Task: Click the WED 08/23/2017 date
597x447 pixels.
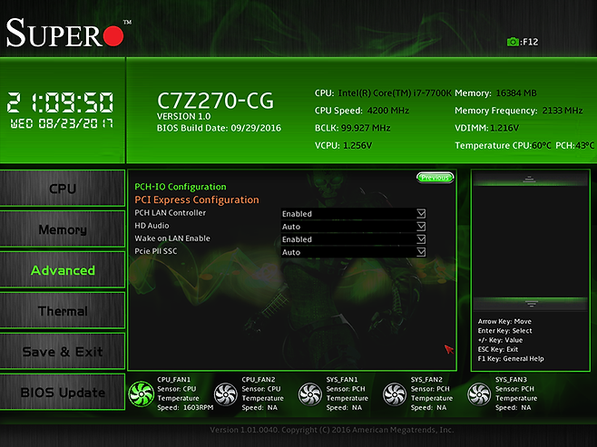Action: (62, 123)
